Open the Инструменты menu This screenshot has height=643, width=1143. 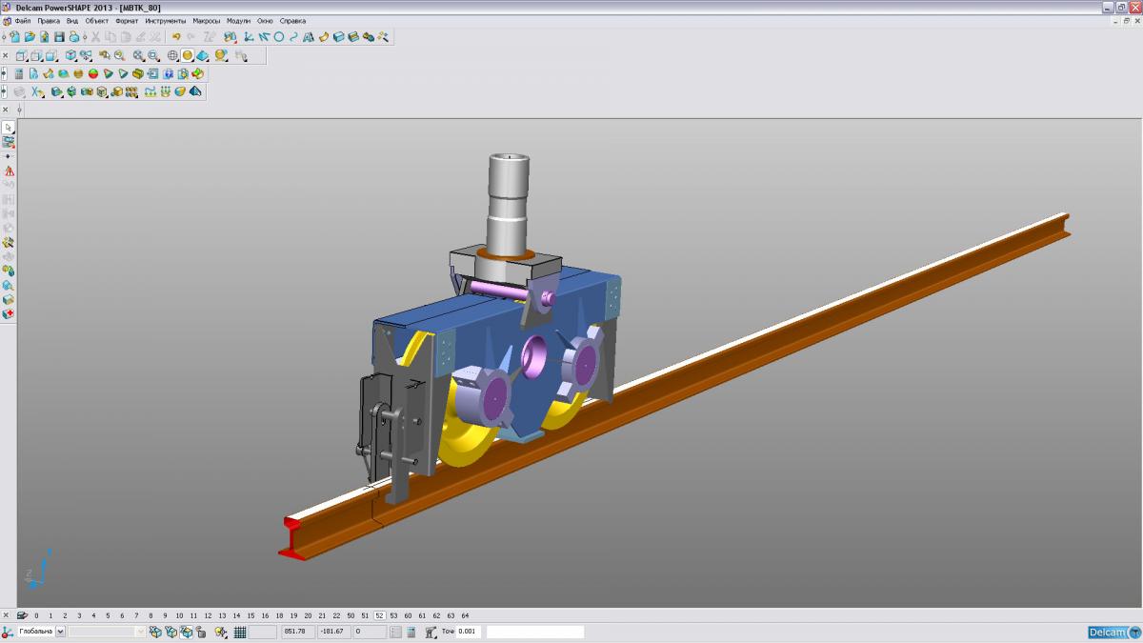(x=166, y=20)
